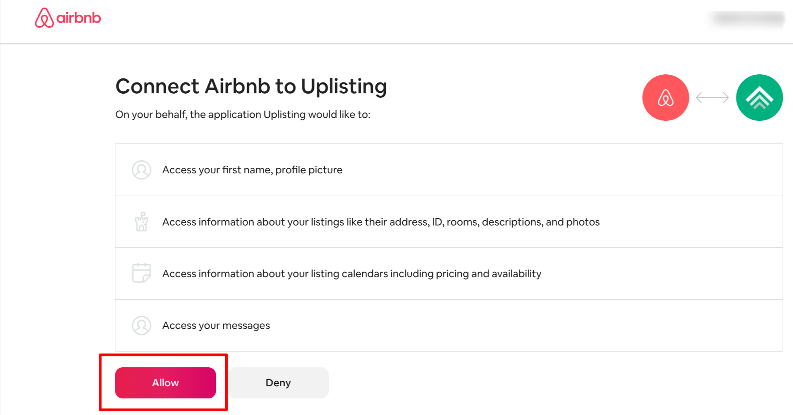Open the blurred account menu in header
The width and height of the screenshot is (793, 415).
[748, 18]
